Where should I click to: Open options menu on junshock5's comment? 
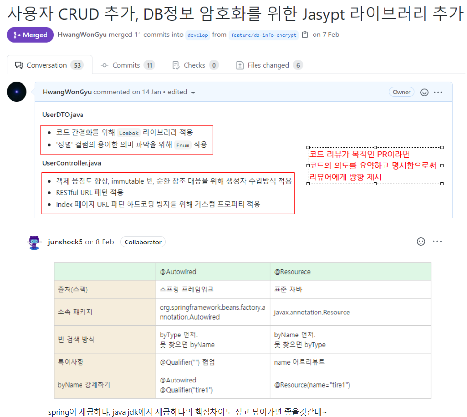(437, 242)
